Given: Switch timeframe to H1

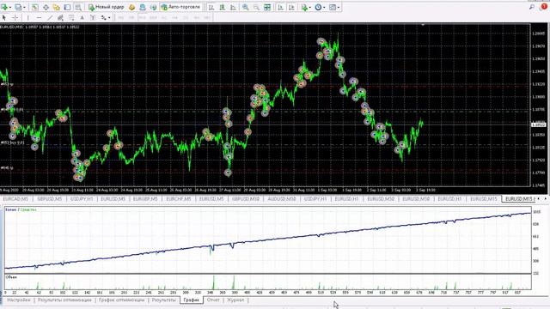Looking at the screenshot, I should point(164,17).
